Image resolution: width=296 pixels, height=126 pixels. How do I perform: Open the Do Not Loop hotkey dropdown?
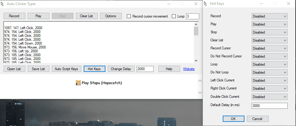tap(269, 72)
